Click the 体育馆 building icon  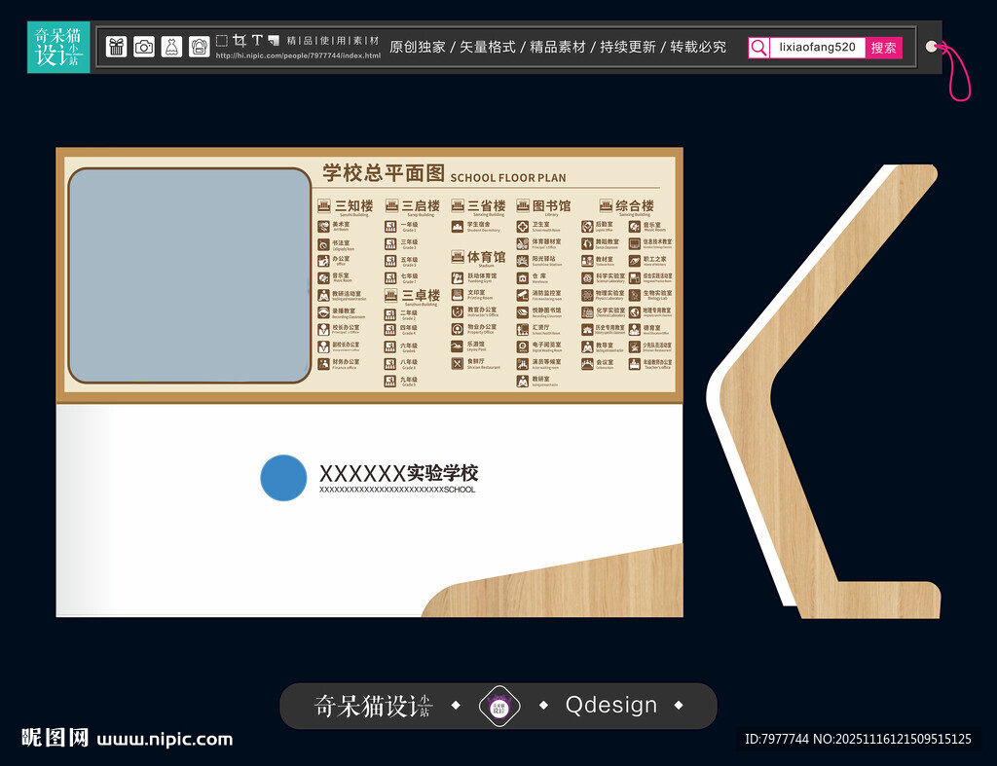point(458,257)
